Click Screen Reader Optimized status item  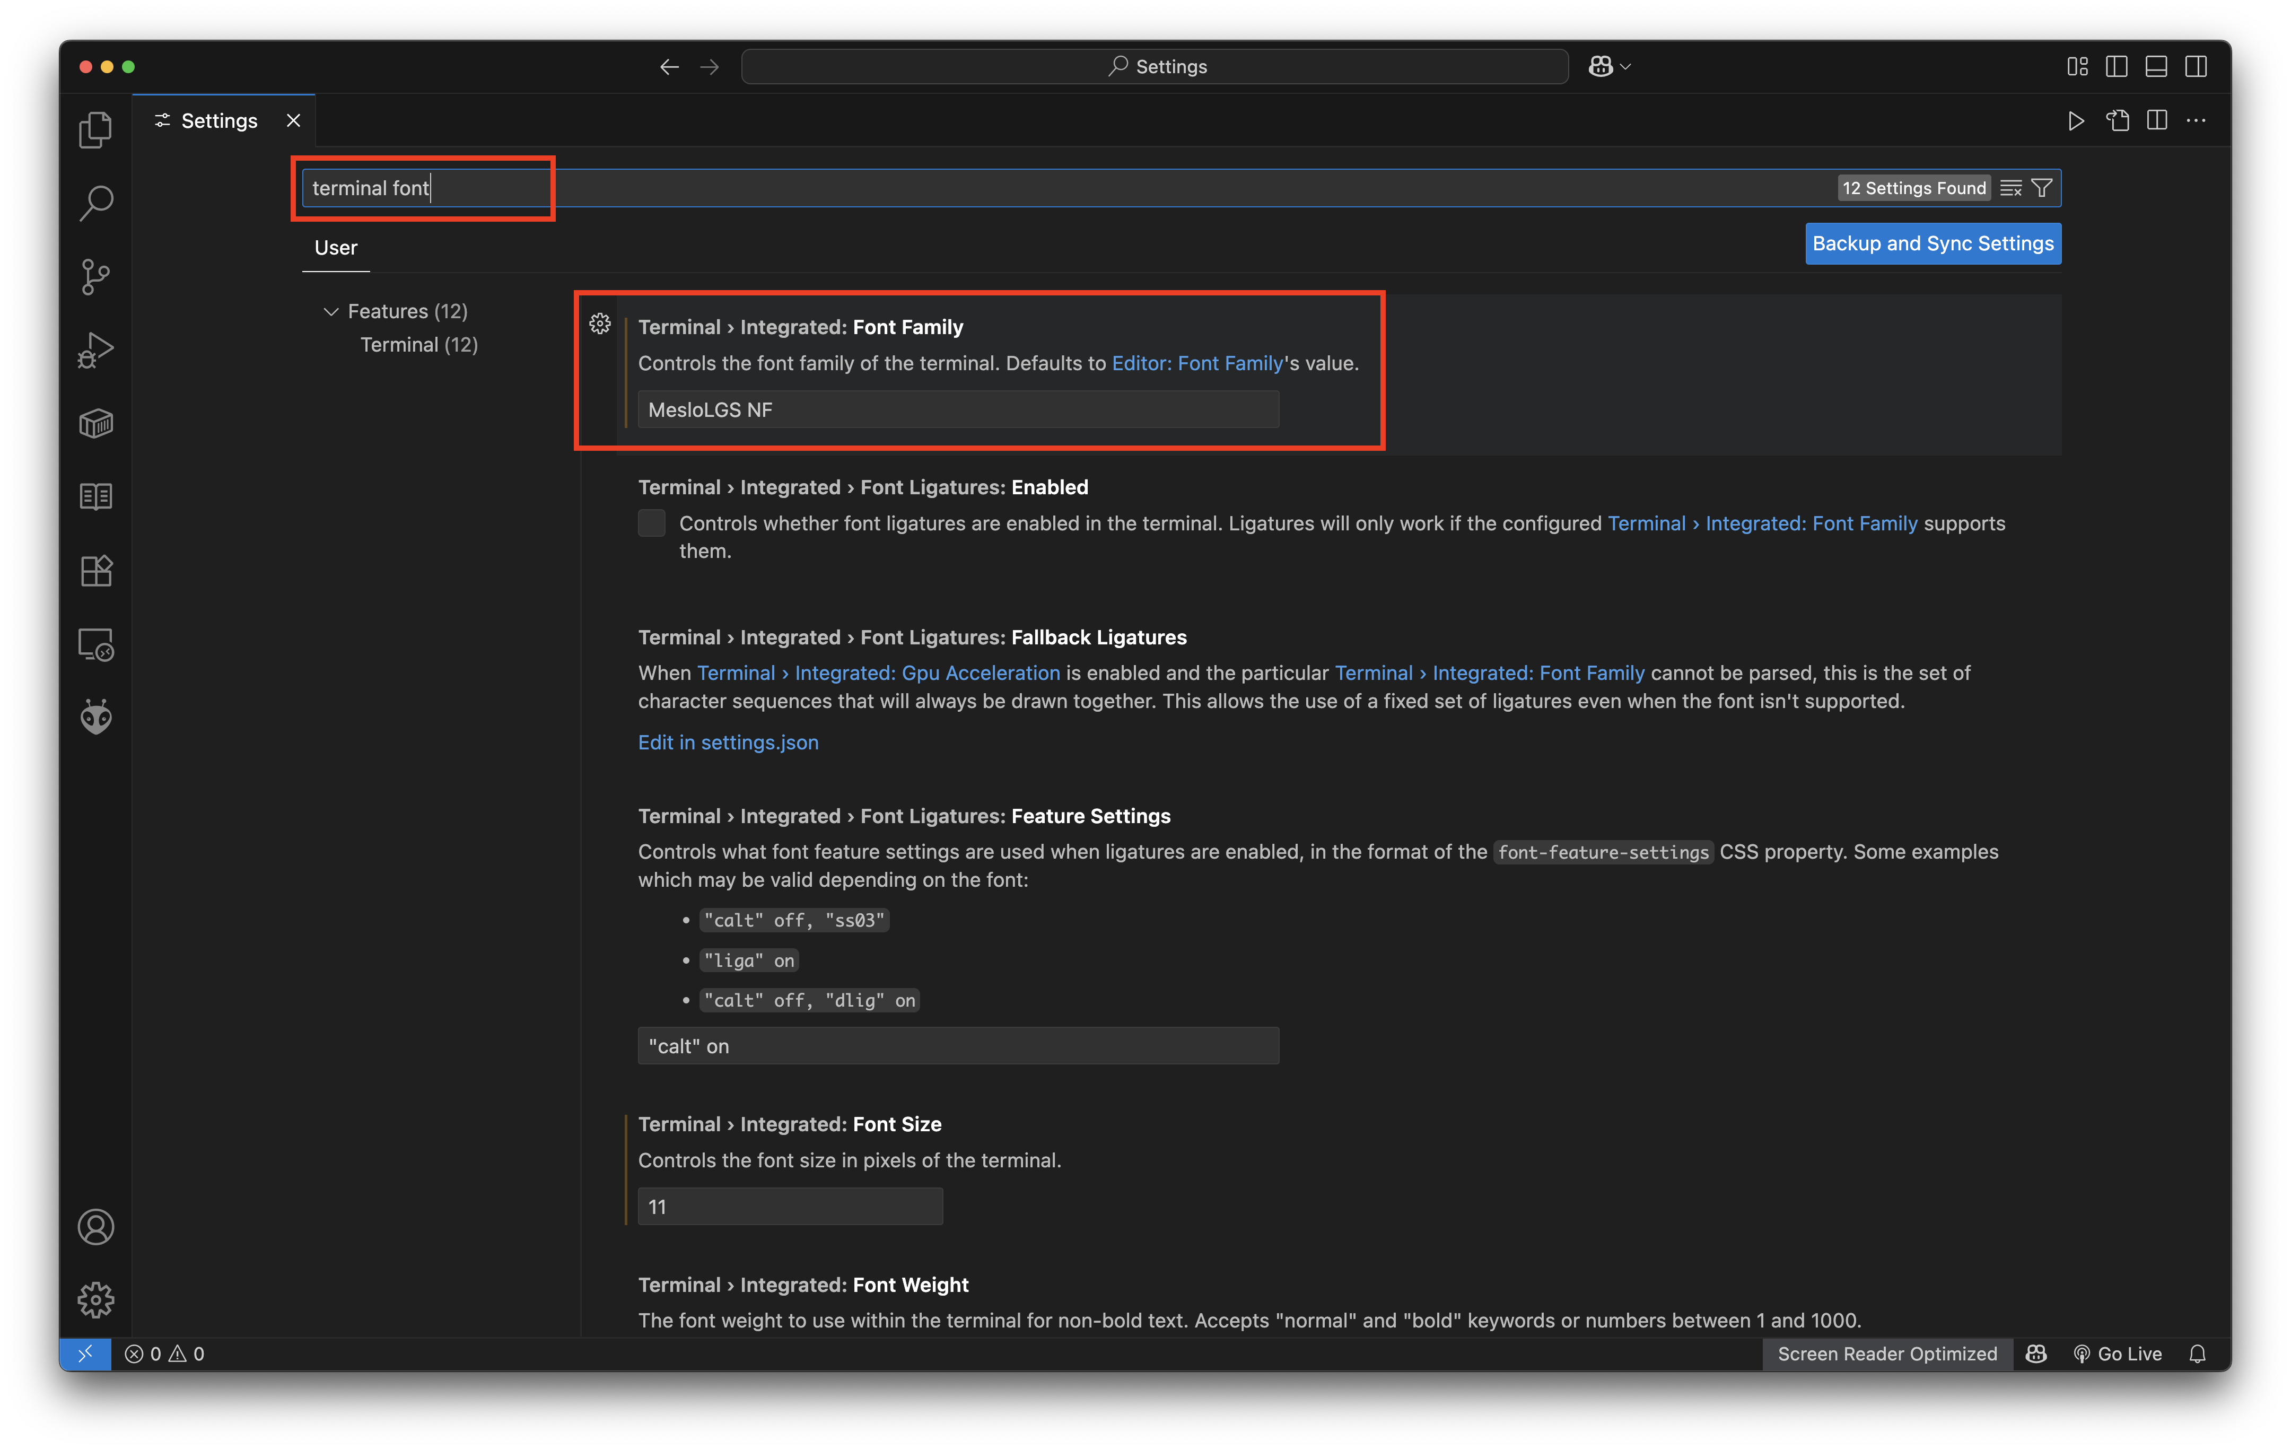tap(1887, 1354)
